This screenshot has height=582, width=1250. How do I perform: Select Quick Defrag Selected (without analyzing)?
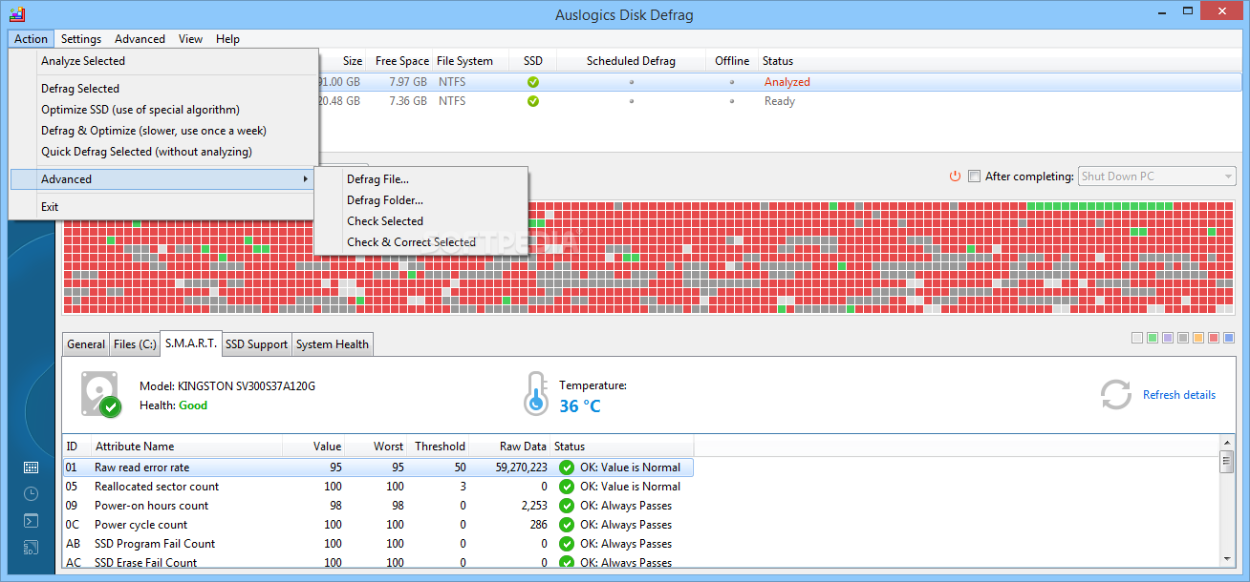tap(163, 152)
